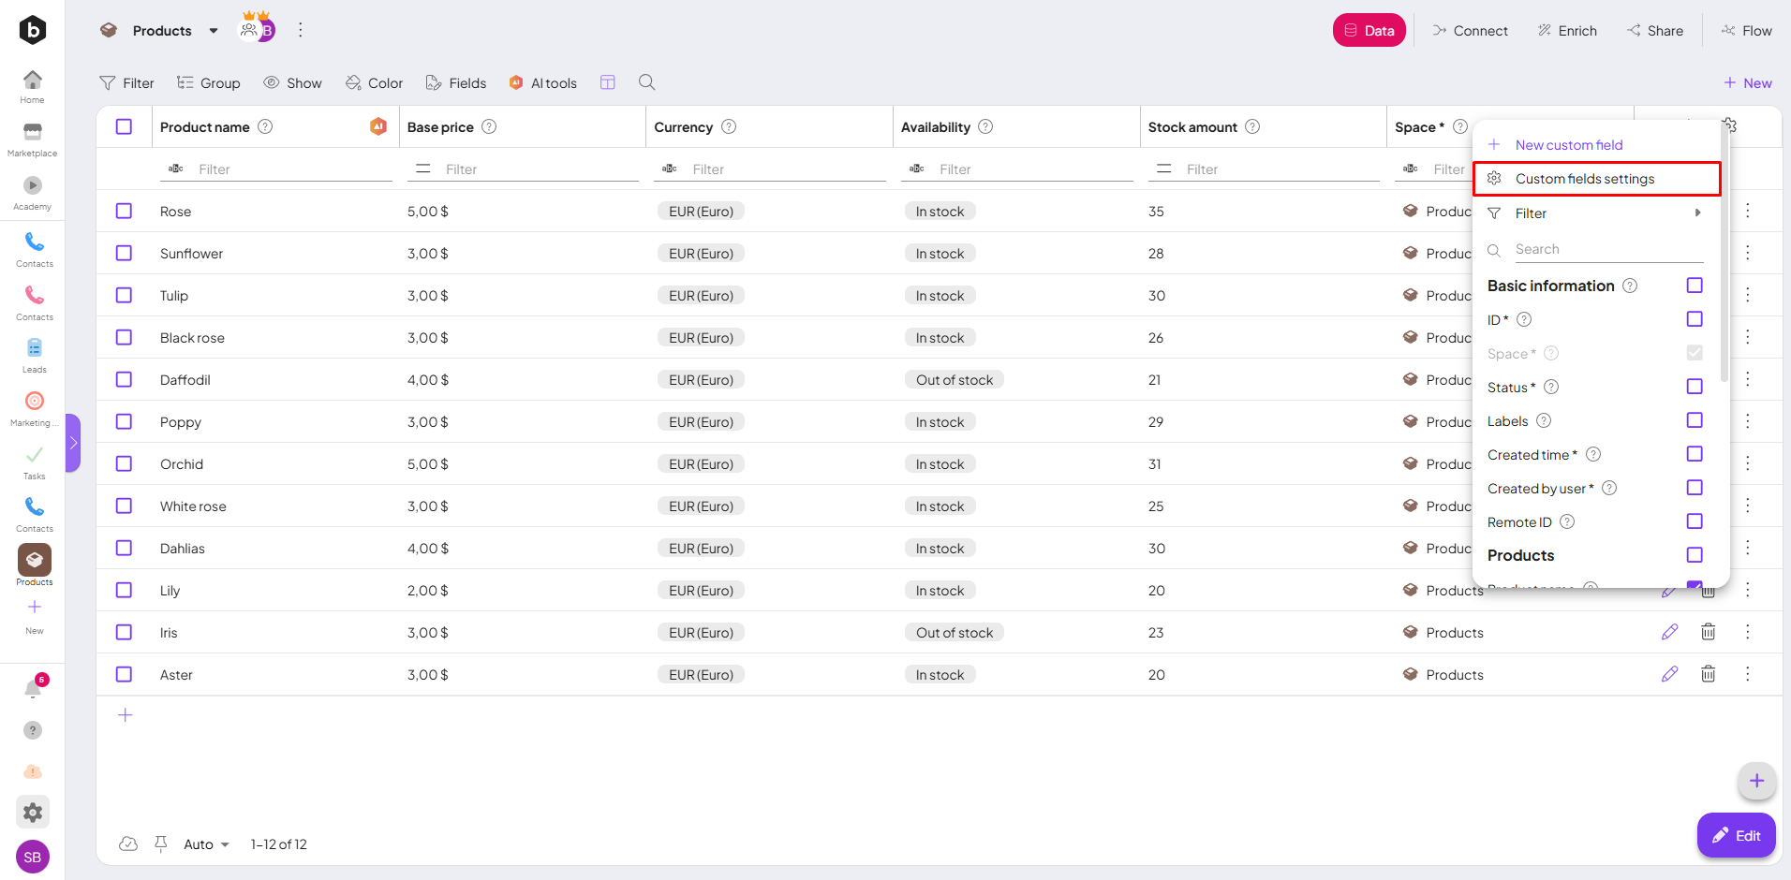Click the pink Data button
Image resolution: width=1791 pixels, height=880 pixels.
pyautogui.click(x=1369, y=31)
